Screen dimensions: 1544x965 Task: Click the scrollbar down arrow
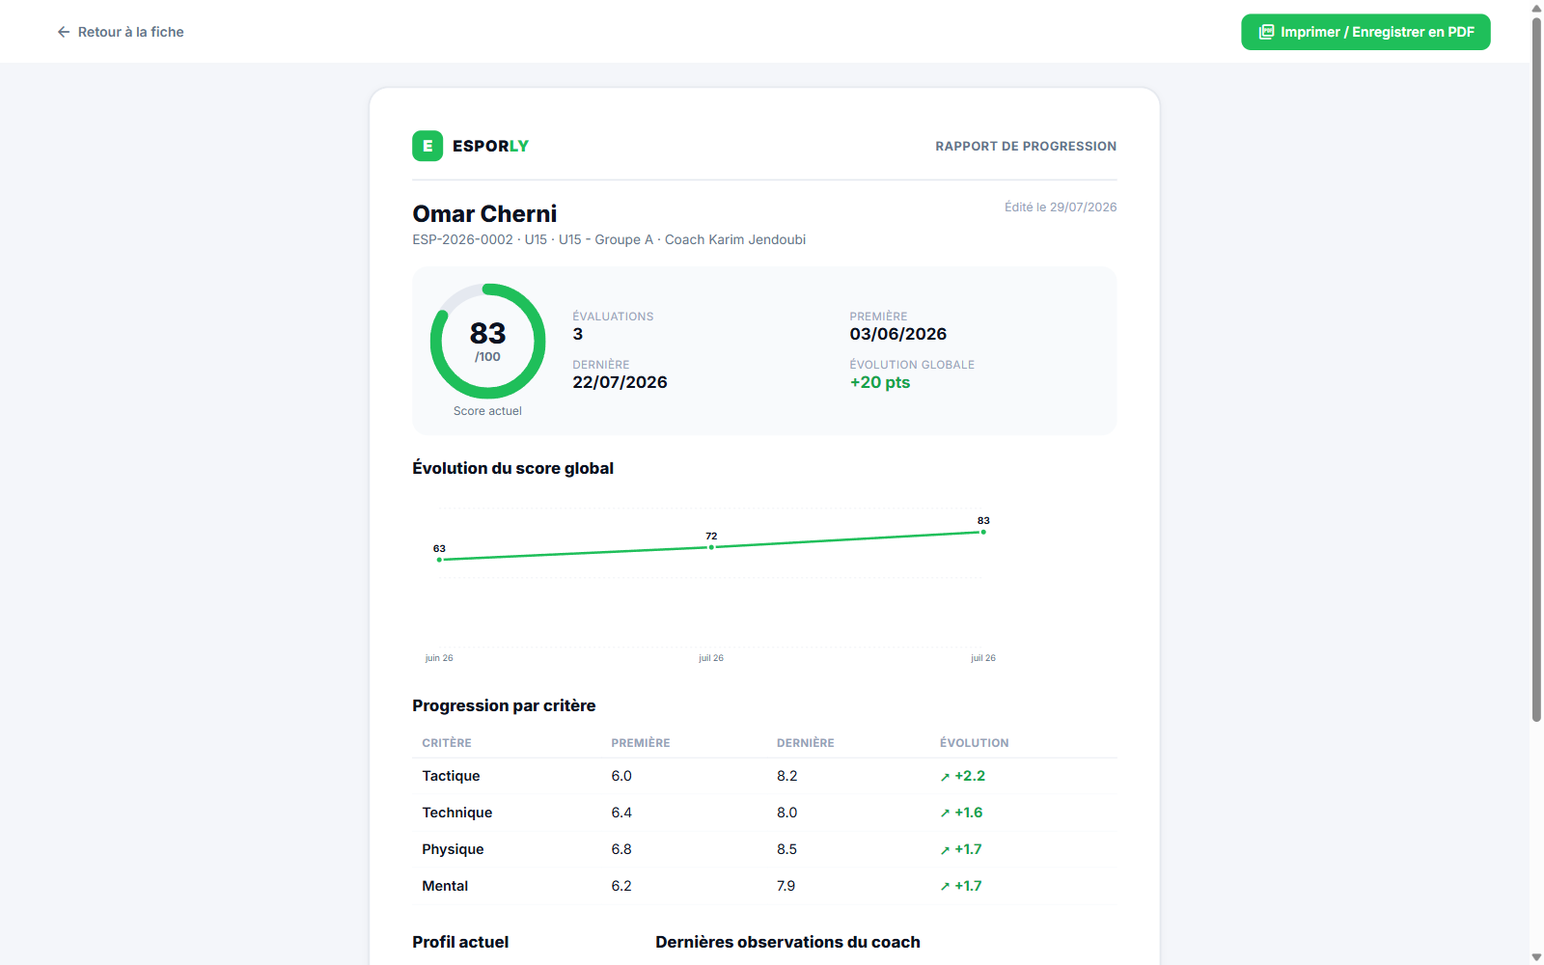pos(1536,957)
